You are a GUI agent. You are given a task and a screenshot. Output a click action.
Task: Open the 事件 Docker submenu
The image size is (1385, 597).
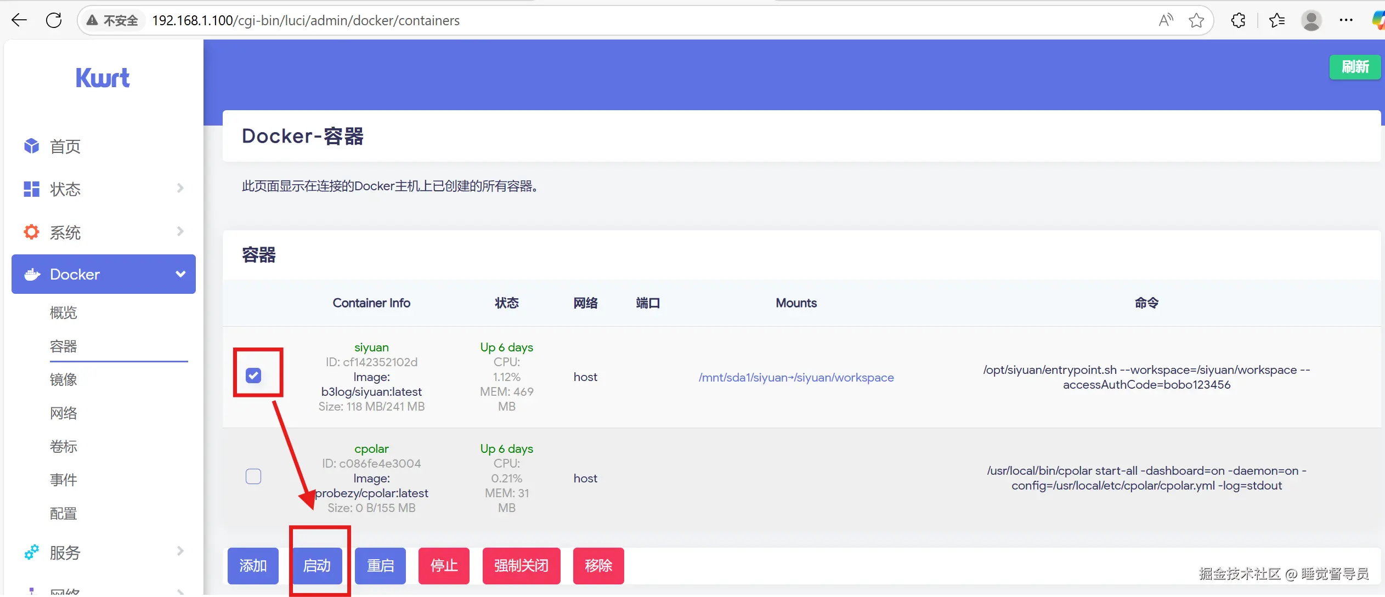tap(64, 480)
